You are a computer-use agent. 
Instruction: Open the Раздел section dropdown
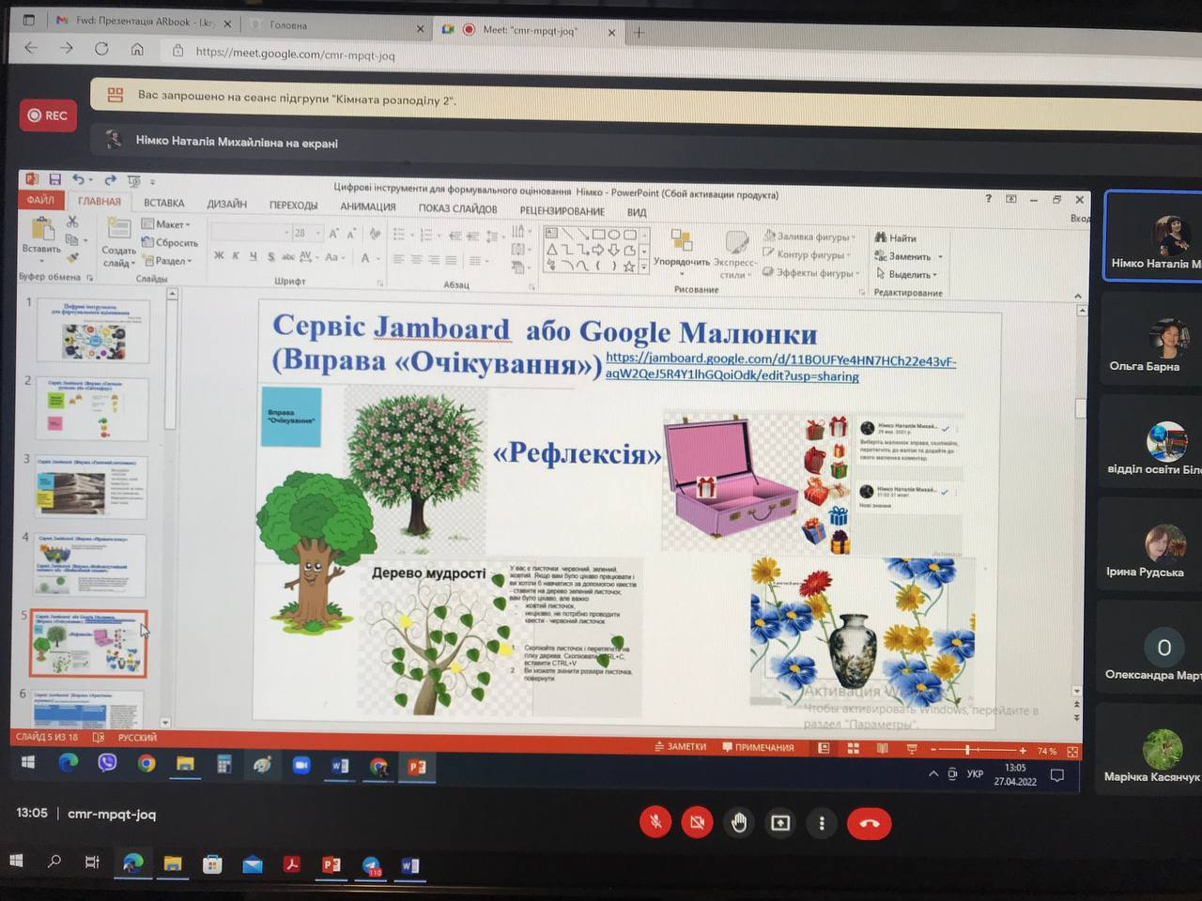point(167,261)
